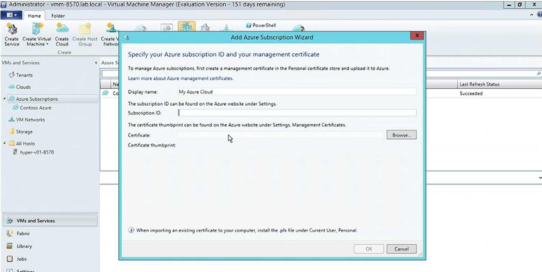Expand the details pane chevron
Image resolution: width=542 pixels, height=272 pixels.
point(540,177)
